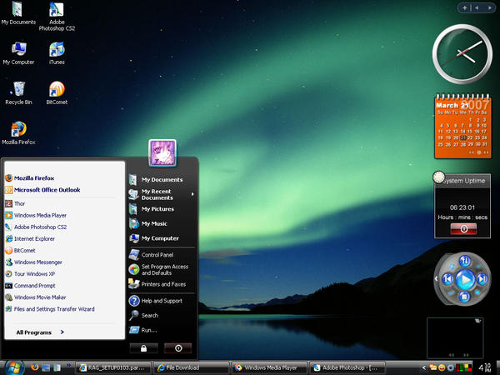Click Firefox icon in Quick Launch bar

(x=35, y=367)
